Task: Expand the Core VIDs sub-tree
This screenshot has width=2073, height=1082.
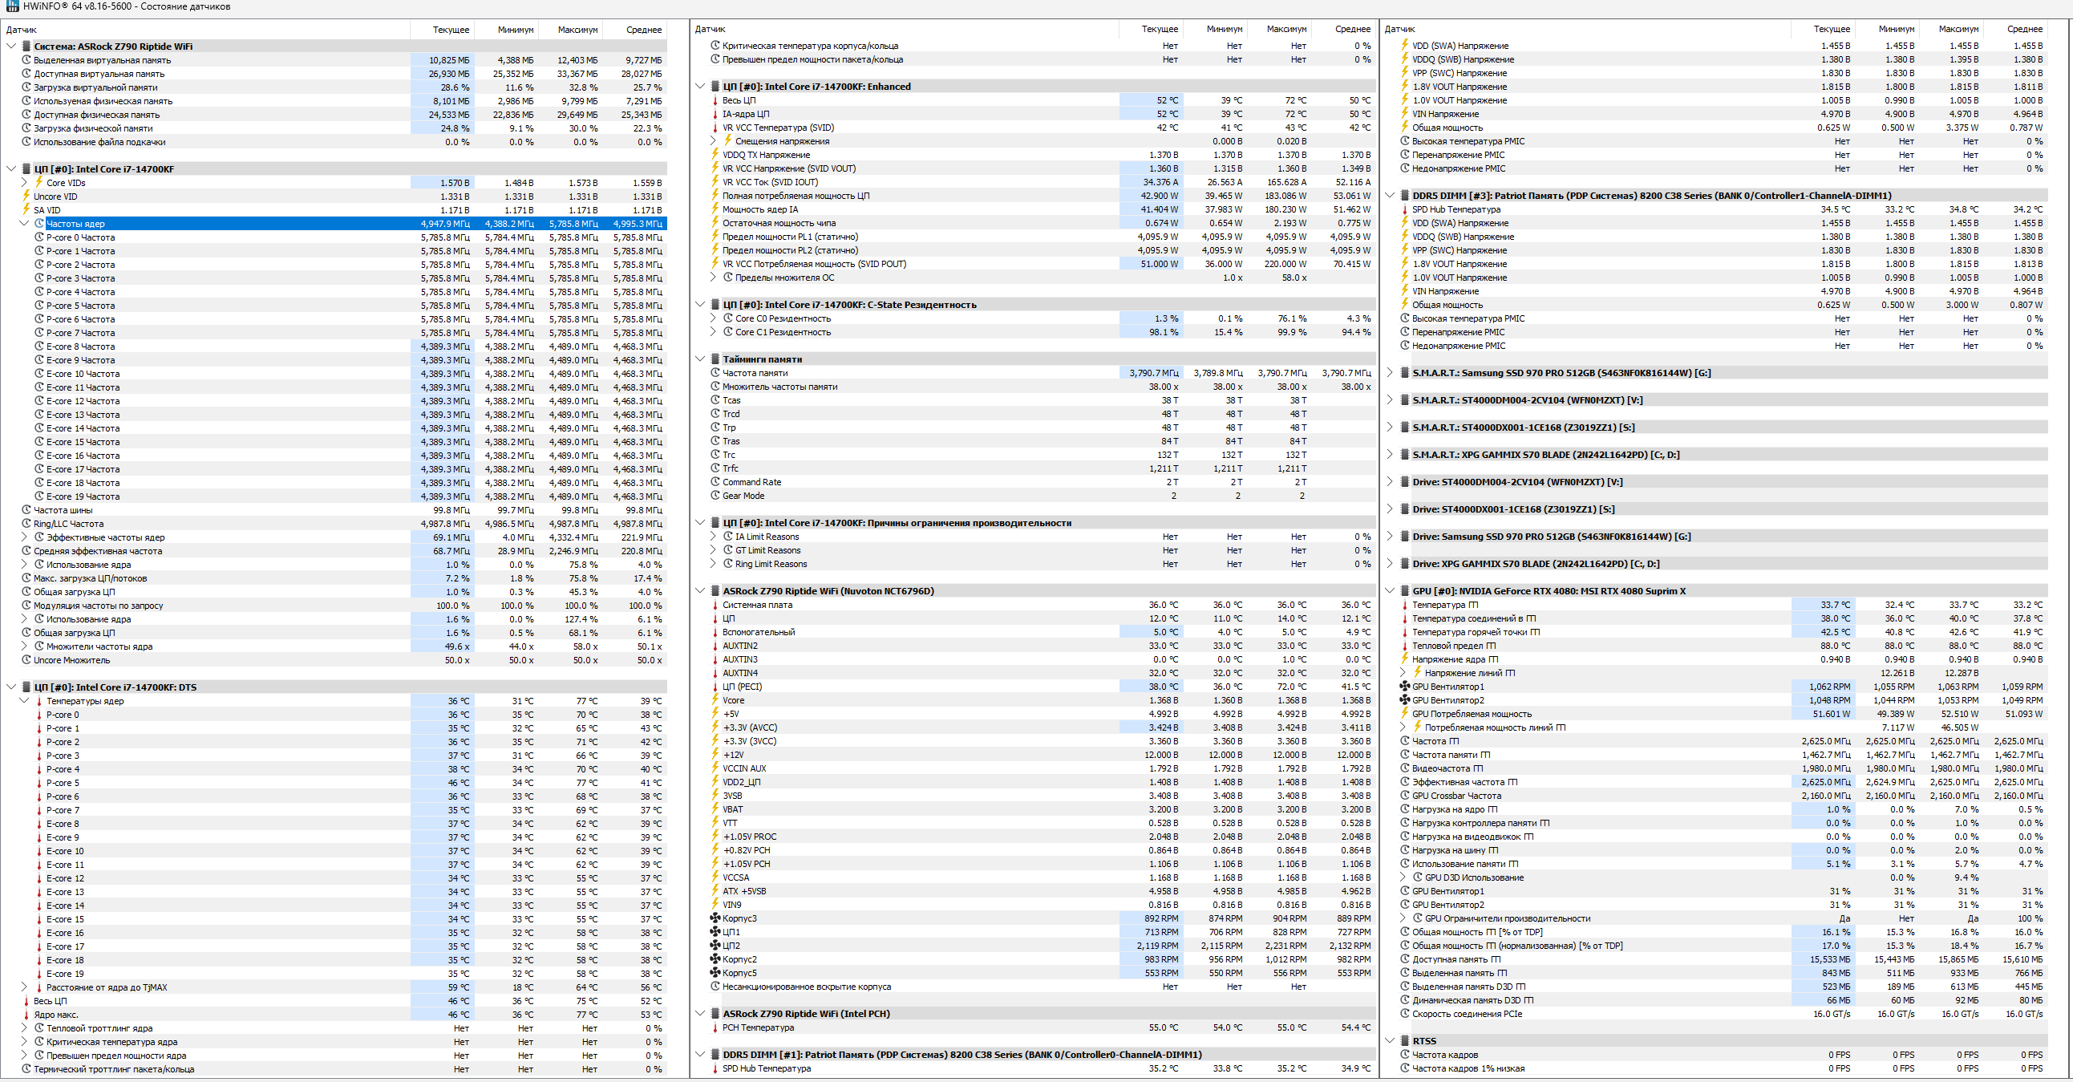Action: [24, 183]
